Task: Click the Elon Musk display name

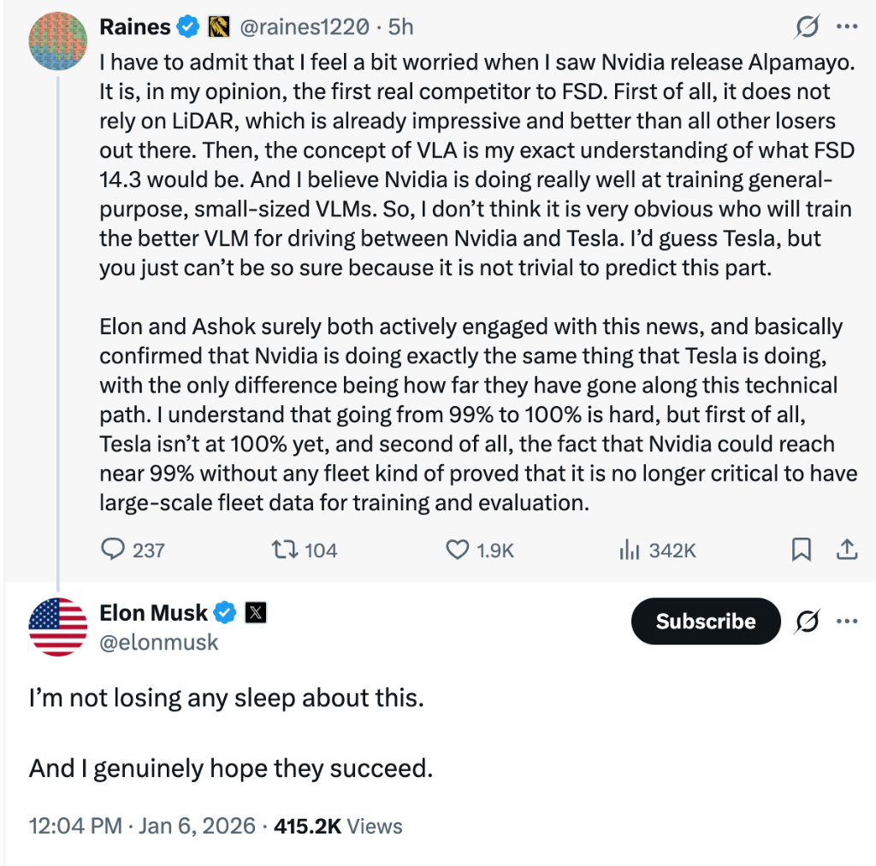Action: [x=154, y=613]
